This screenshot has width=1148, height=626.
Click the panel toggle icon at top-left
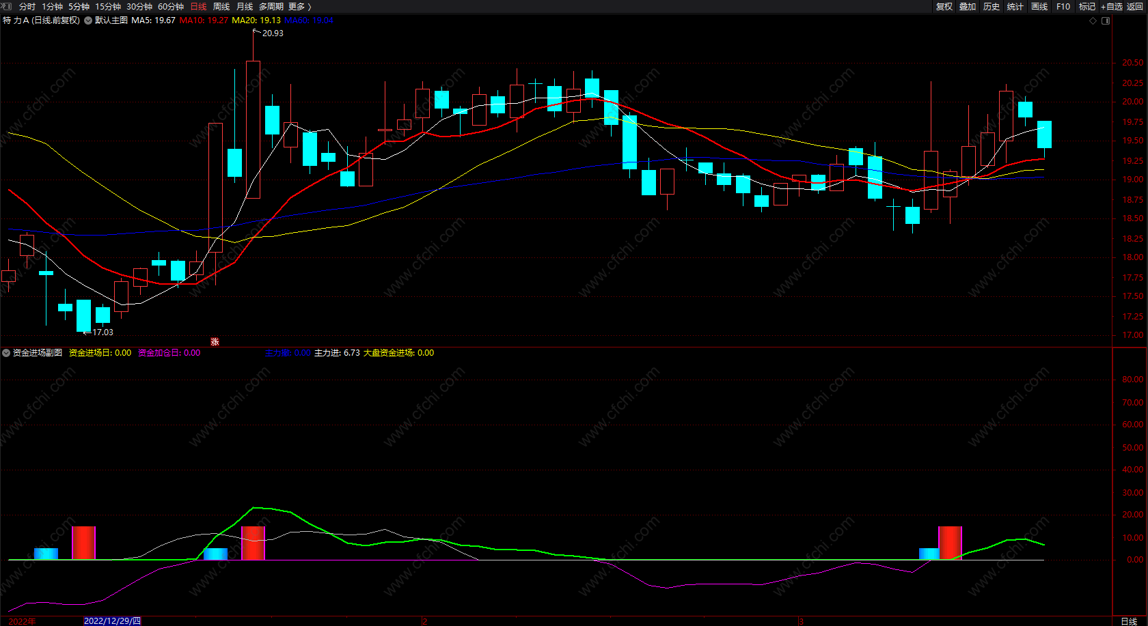pyautogui.click(x=6, y=6)
